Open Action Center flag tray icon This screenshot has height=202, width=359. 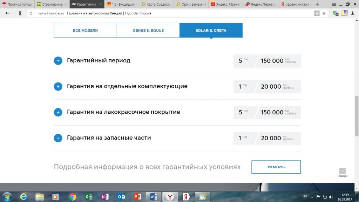coord(318,197)
